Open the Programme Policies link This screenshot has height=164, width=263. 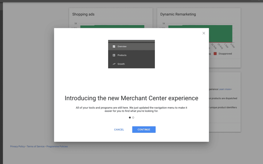click(x=57, y=146)
